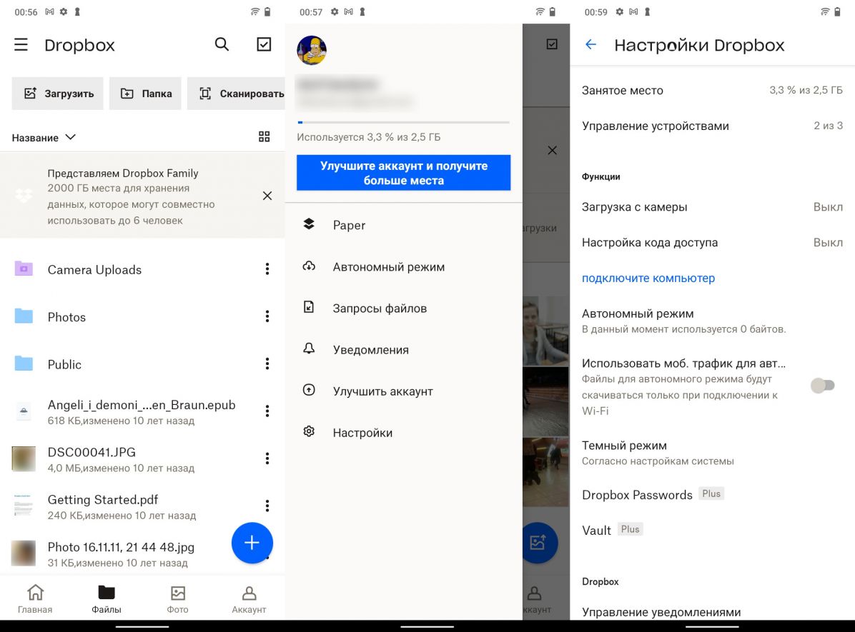The image size is (855, 632).
Task: Switch to the Фото tab
Action: pyautogui.click(x=178, y=599)
